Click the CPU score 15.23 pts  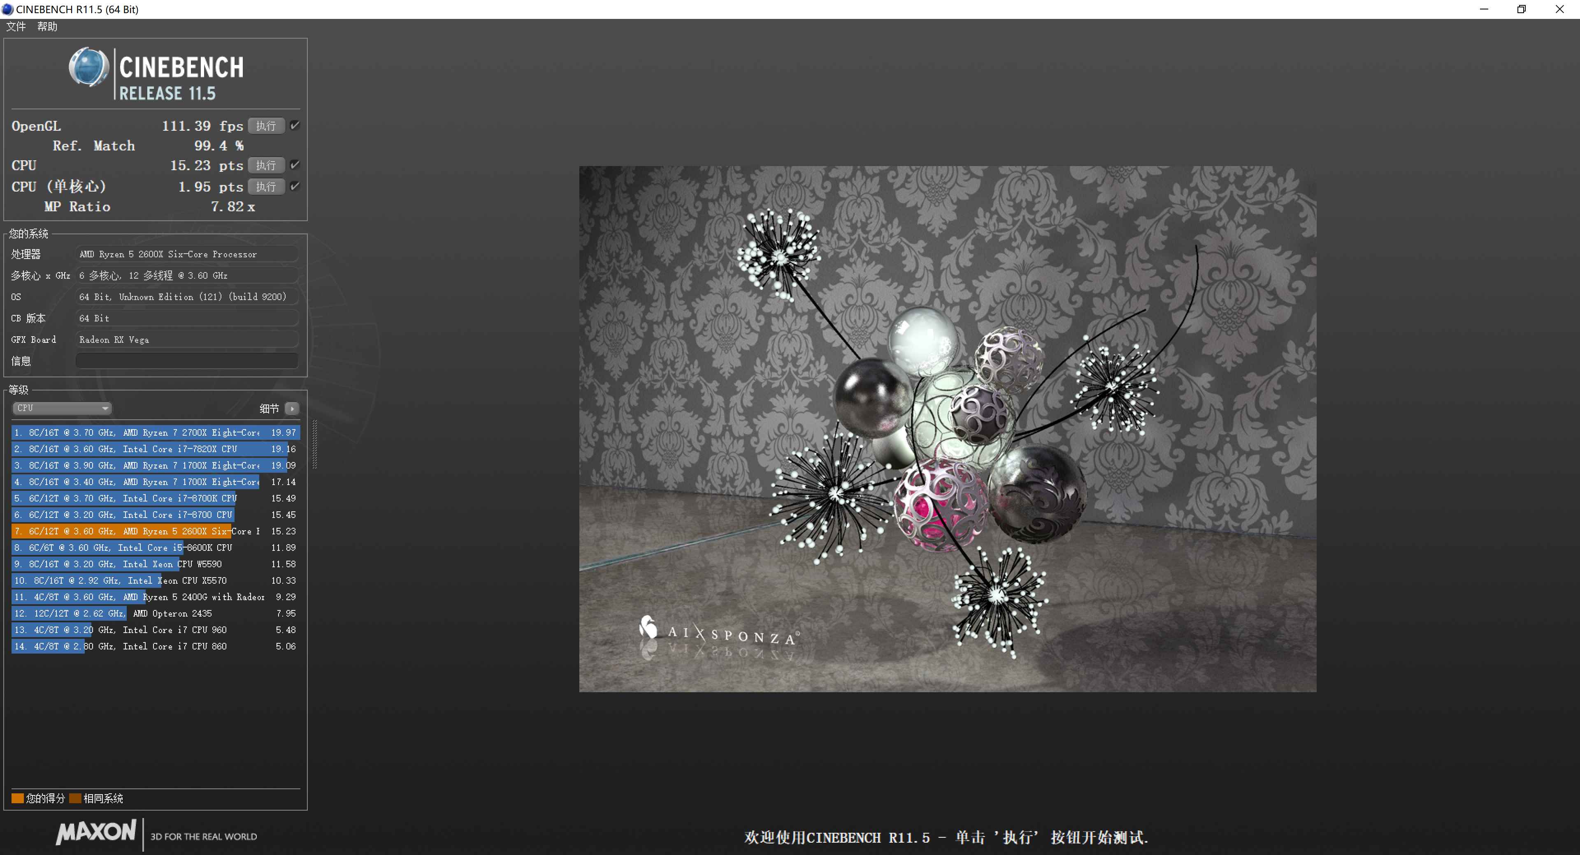pos(207,166)
